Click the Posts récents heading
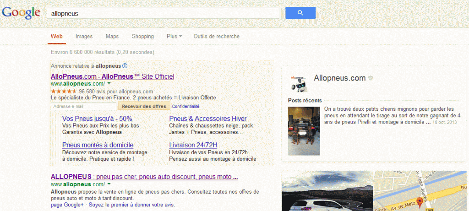 click(305, 100)
